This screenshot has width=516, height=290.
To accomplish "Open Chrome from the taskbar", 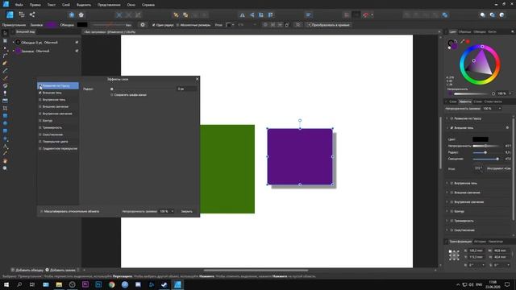I will pyautogui.click(x=112, y=284).
